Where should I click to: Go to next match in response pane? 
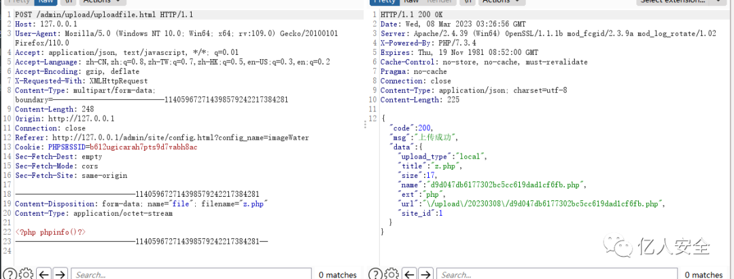(x=425, y=274)
